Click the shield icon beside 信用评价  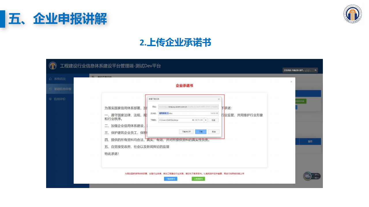(x=50, y=99)
